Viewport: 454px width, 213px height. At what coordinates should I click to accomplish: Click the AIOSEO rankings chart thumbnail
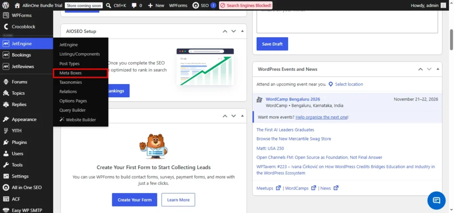click(205, 67)
